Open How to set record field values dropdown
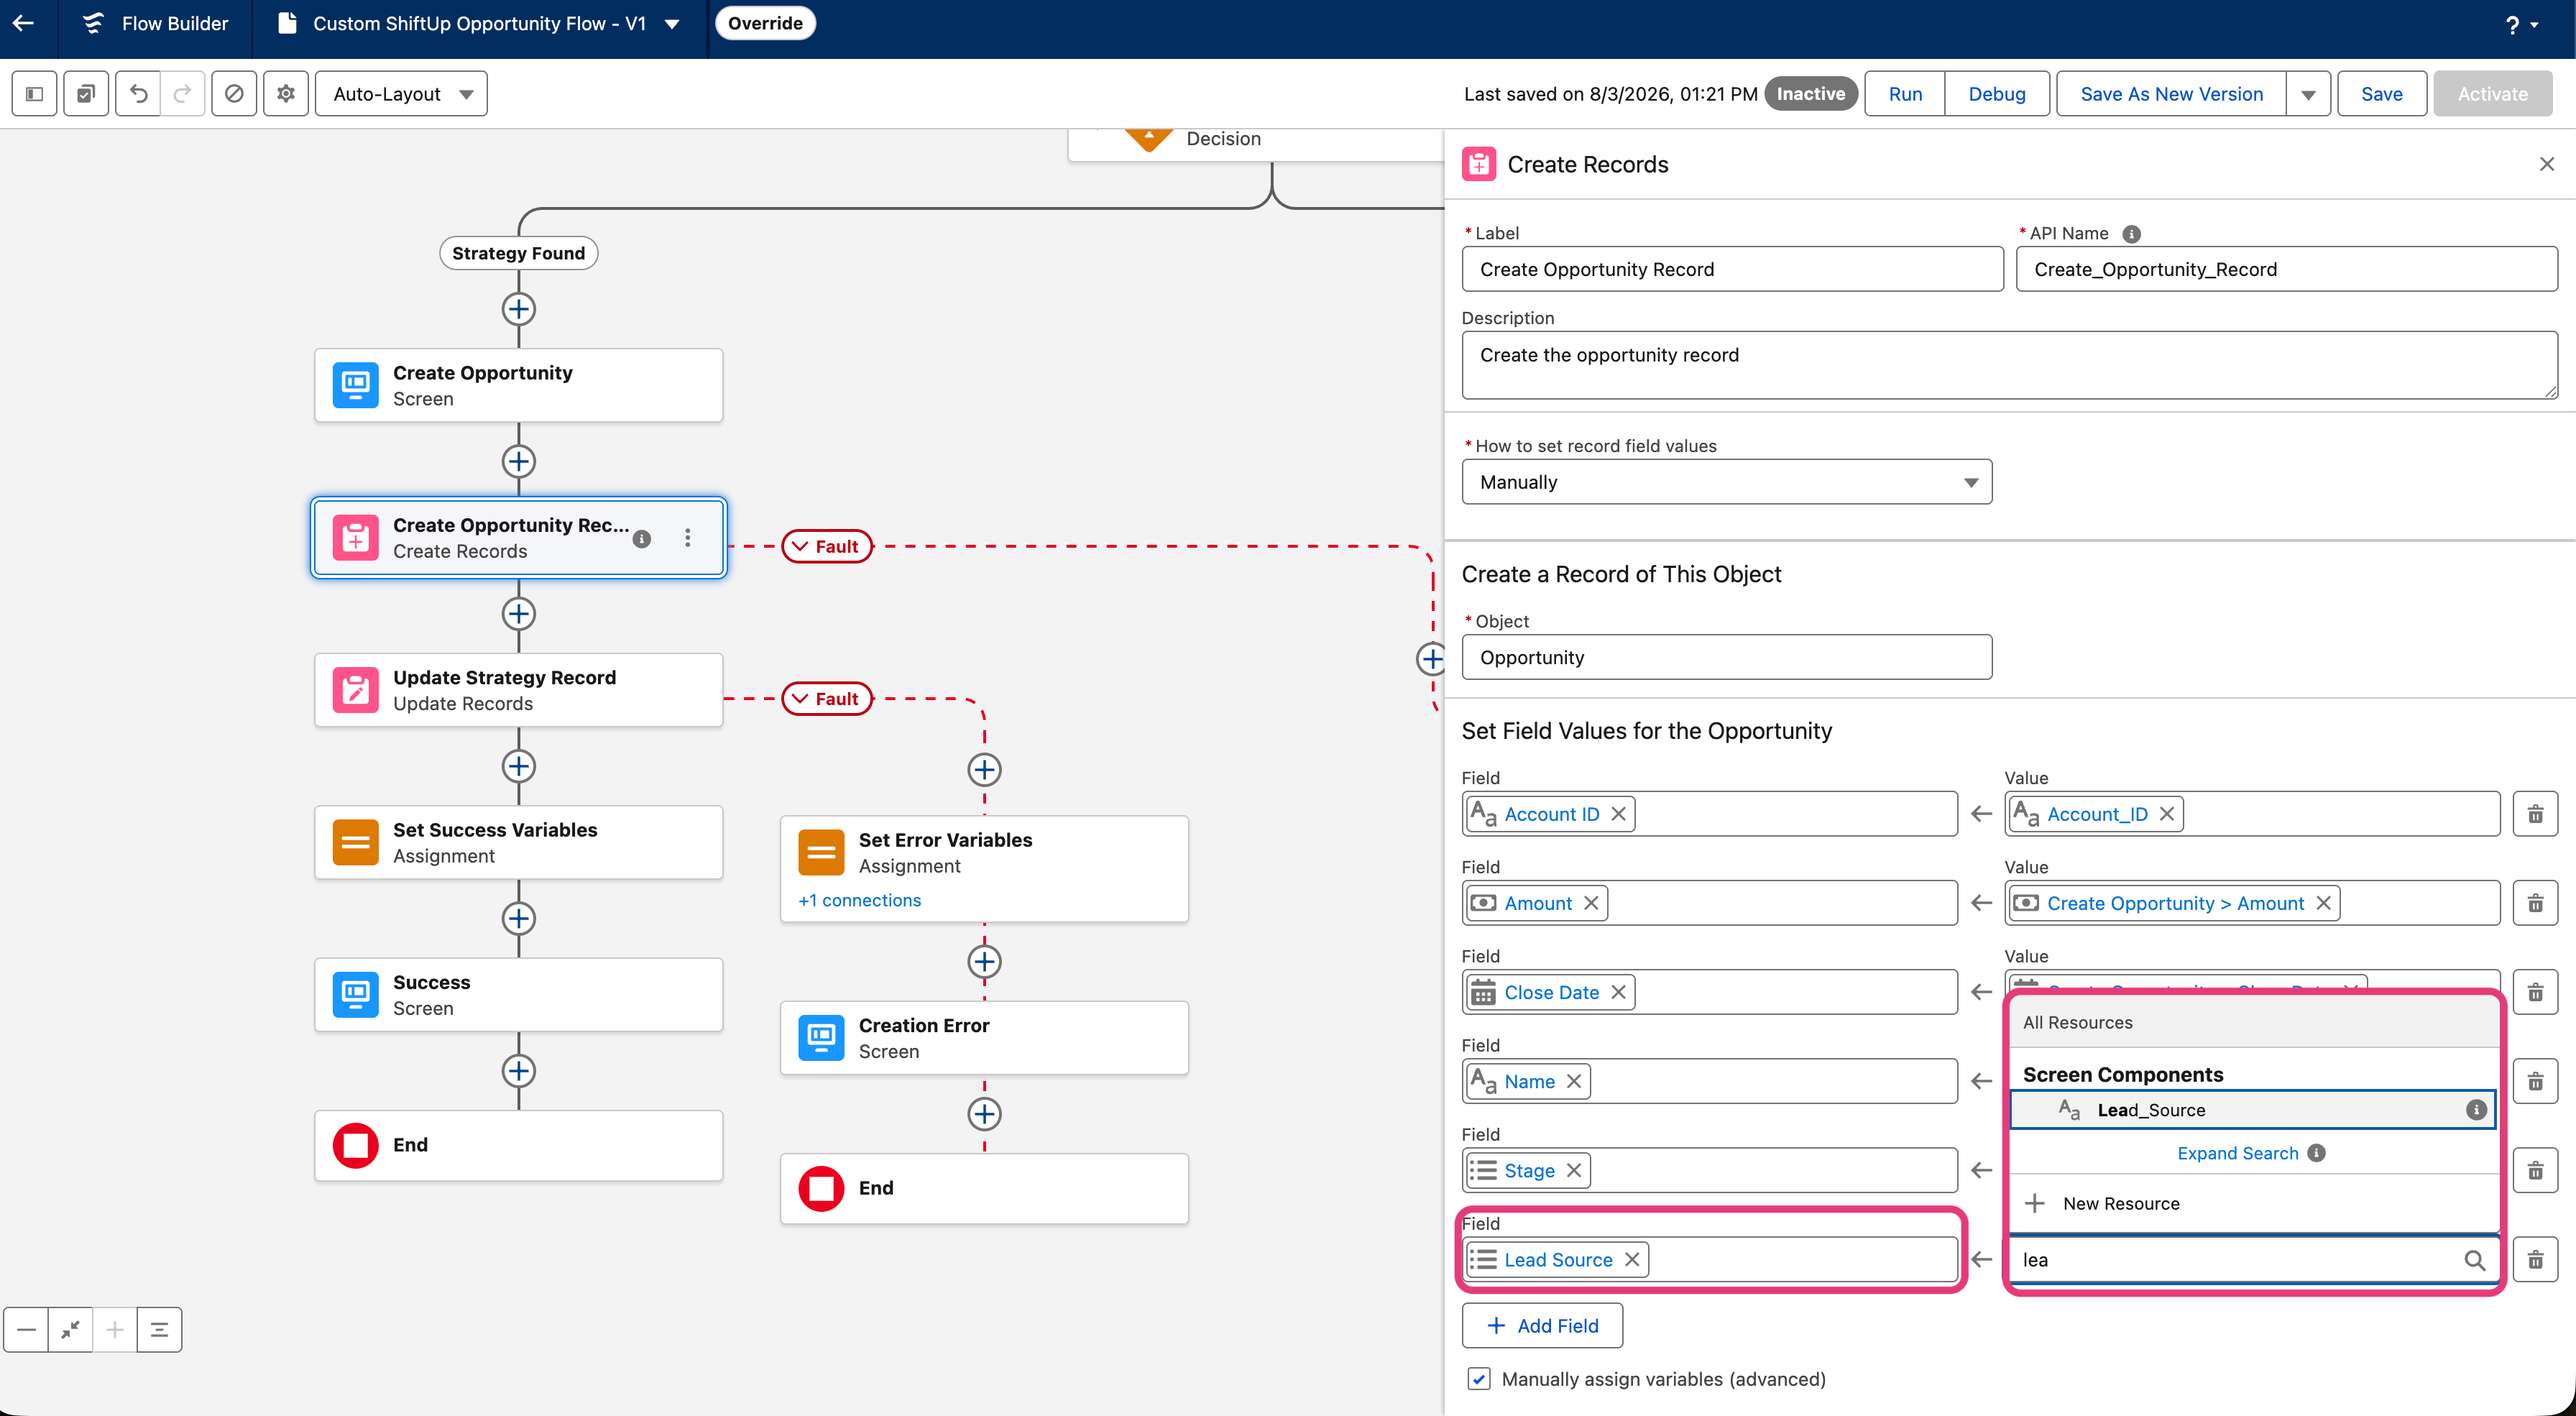Image resolution: width=2576 pixels, height=1416 pixels. [1726, 482]
